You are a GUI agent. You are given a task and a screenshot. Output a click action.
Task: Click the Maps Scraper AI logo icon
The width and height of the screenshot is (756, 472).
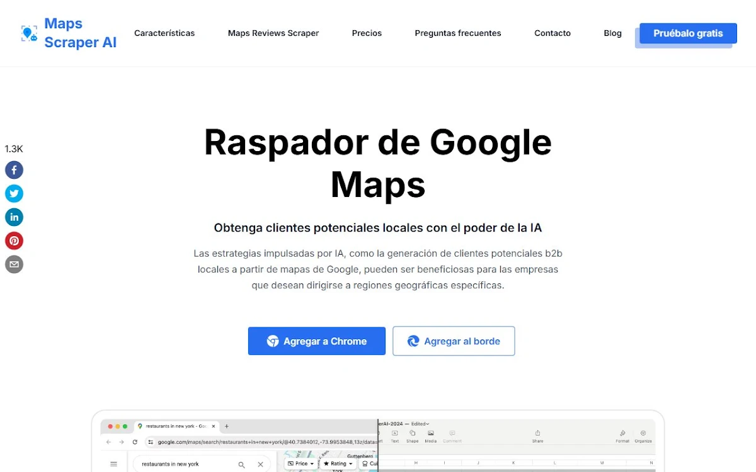pyautogui.click(x=29, y=33)
